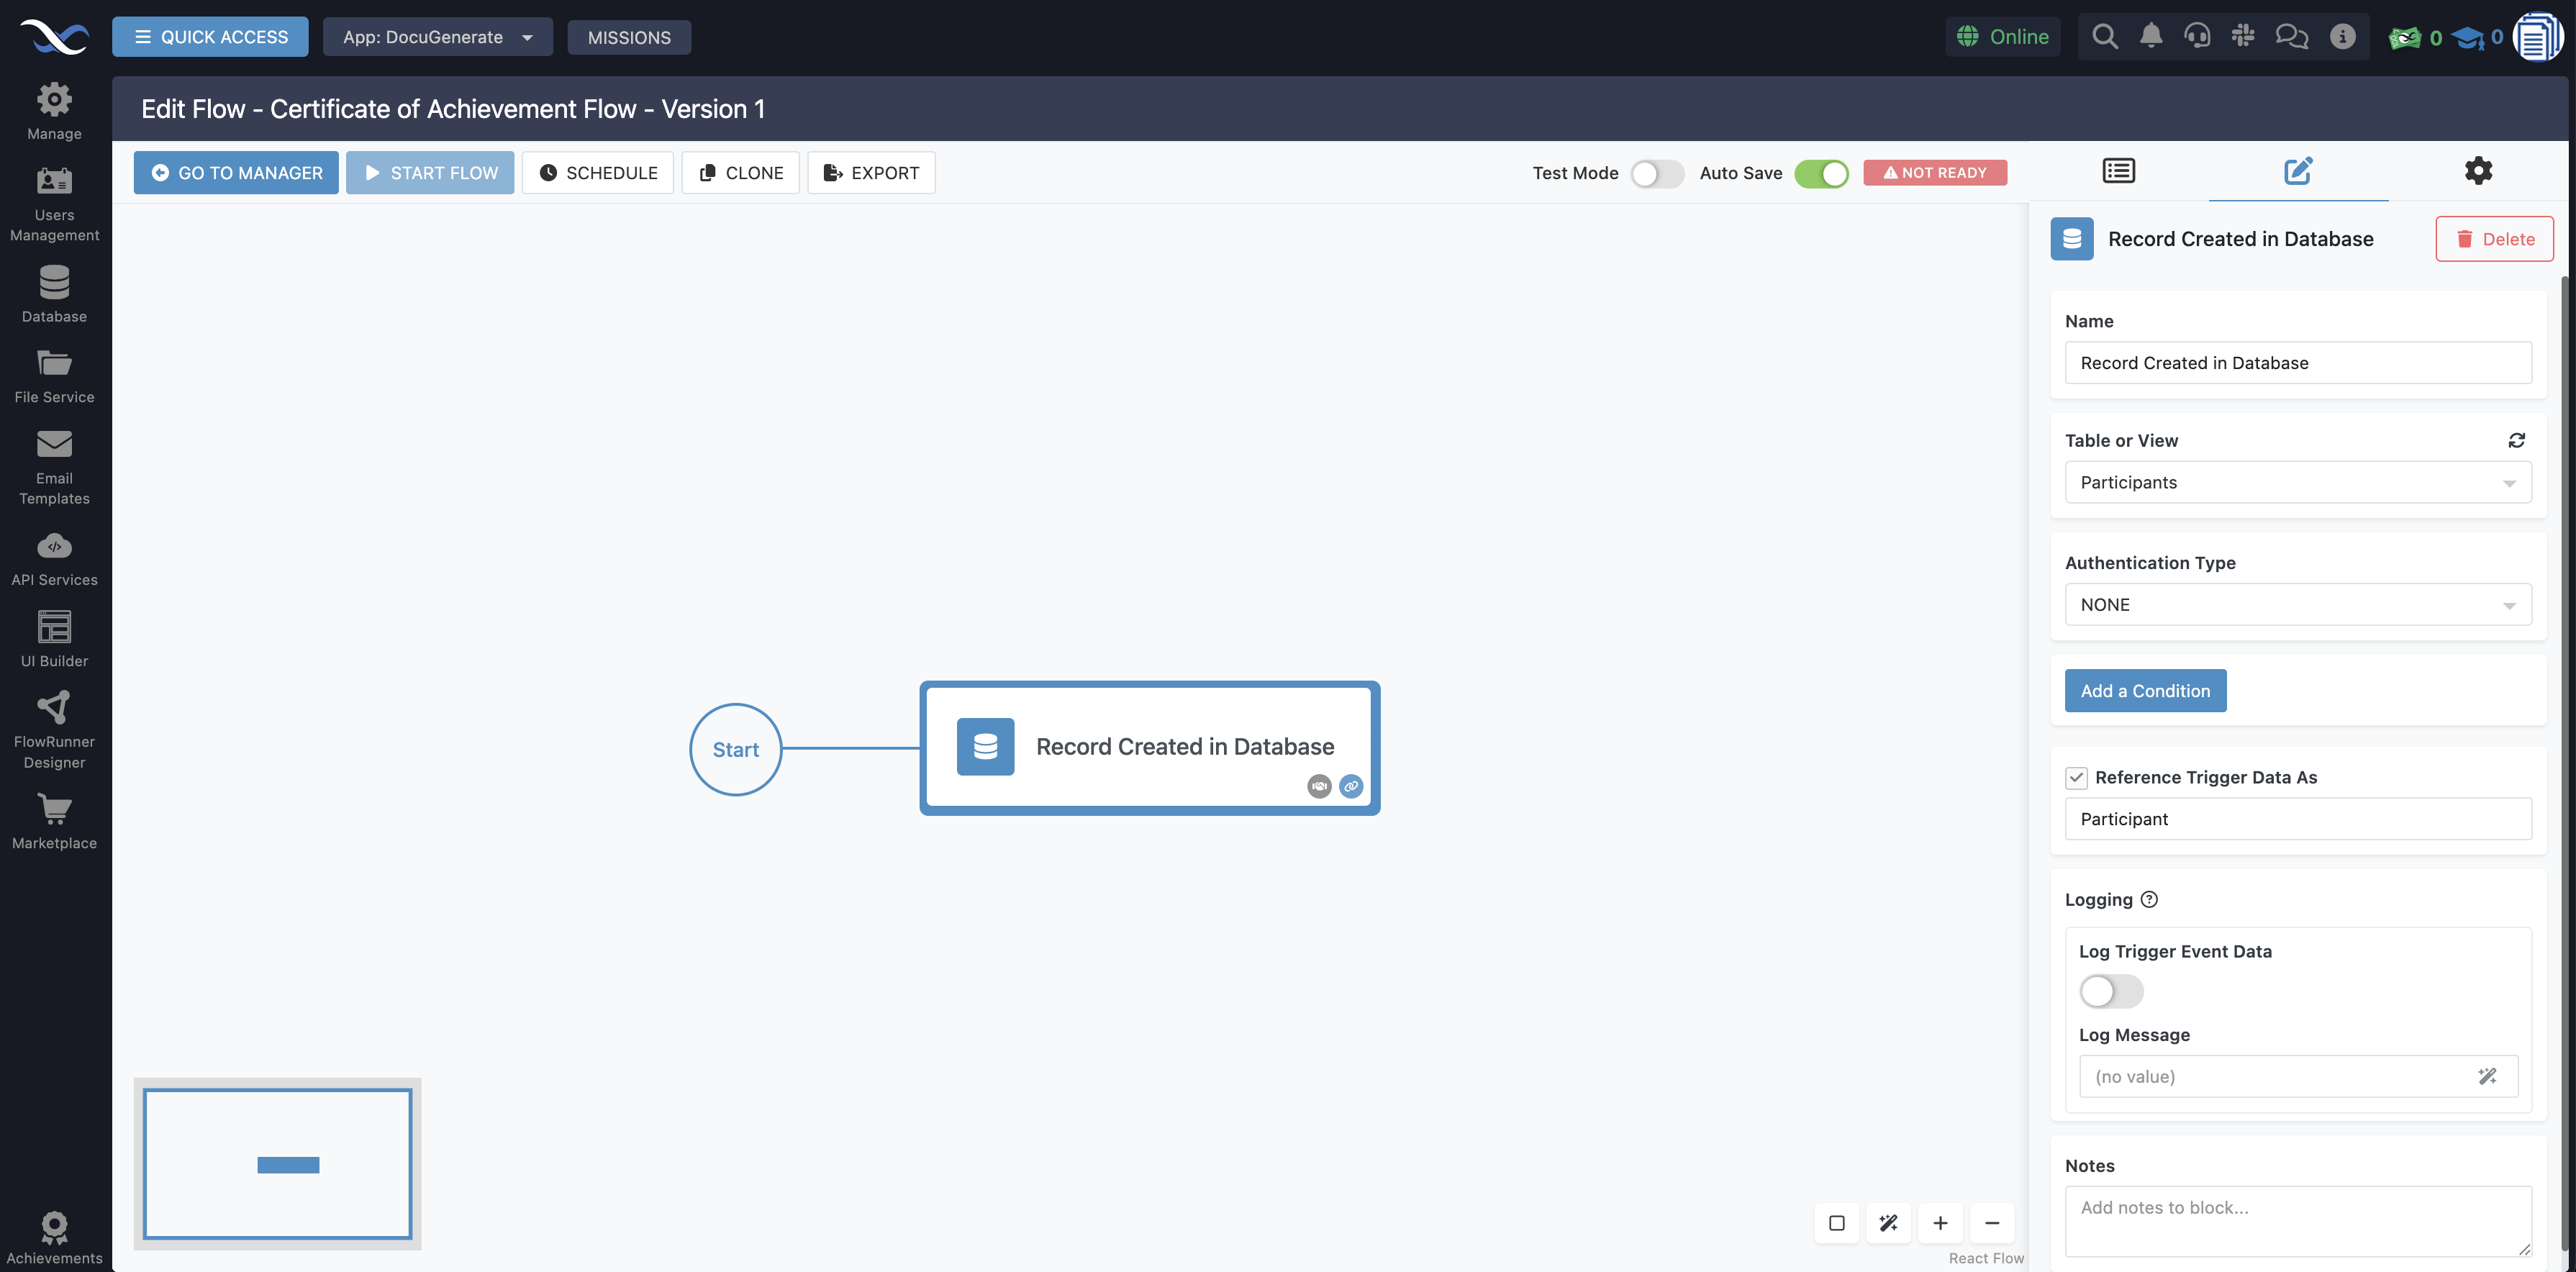Image resolution: width=2576 pixels, height=1272 pixels.
Task: Open the UI Builder panel
Action: click(x=54, y=628)
